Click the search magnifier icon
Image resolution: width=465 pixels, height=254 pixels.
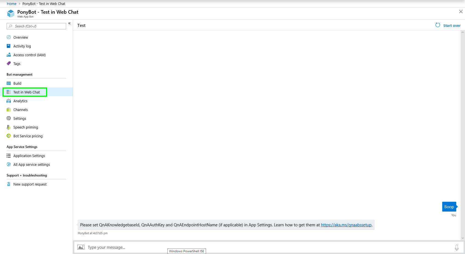click(x=10, y=26)
